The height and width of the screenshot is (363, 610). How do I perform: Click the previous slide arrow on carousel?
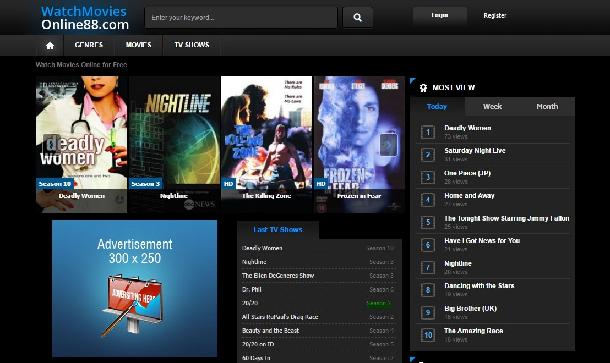click(51, 145)
